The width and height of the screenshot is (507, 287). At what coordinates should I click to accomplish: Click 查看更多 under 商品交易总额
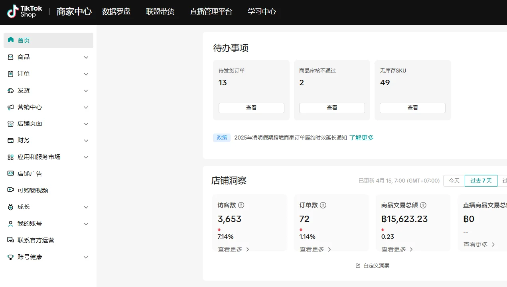[397, 249]
